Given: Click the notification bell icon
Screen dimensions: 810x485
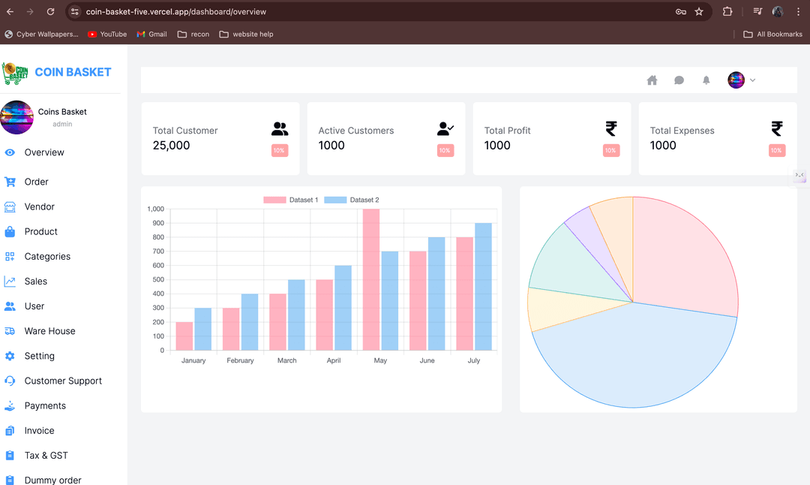Looking at the screenshot, I should [706, 80].
